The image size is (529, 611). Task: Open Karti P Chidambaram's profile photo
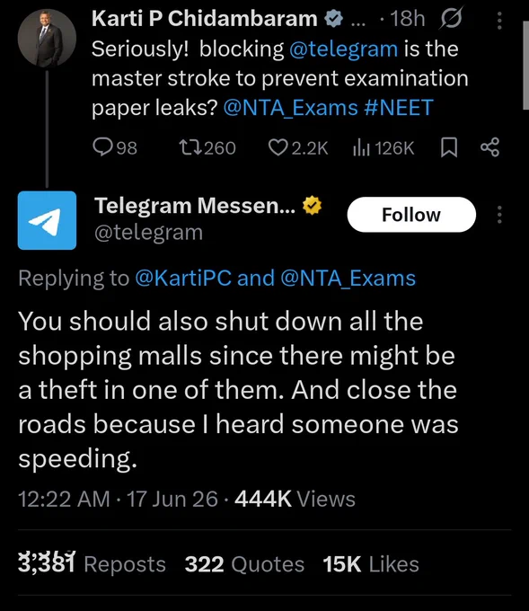(x=47, y=38)
